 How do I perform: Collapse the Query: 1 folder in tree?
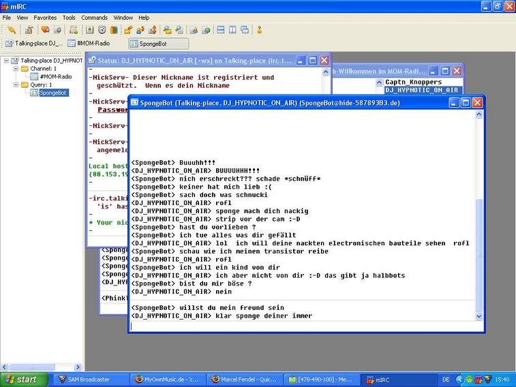(15, 85)
